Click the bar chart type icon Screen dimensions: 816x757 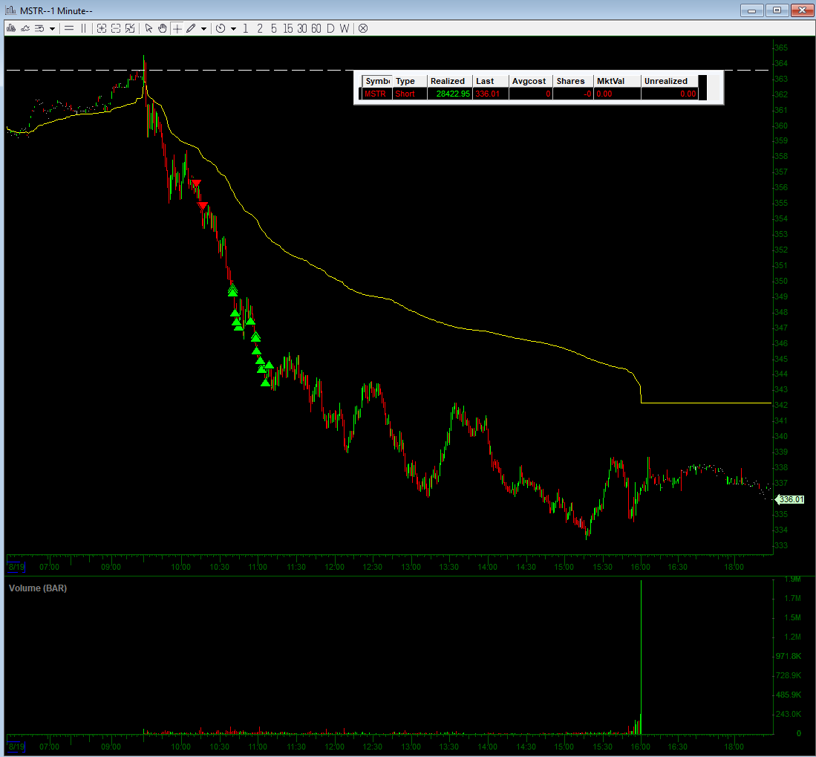coord(11,29)
